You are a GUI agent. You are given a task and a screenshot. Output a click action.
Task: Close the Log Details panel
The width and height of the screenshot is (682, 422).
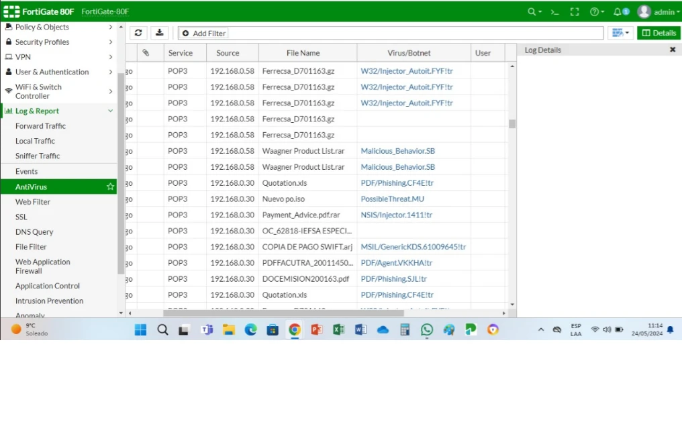(673, 50)
